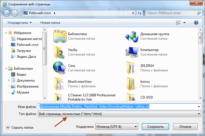Collapse the Библиотеки tree section
This screenshot has width=205, height=136.
(6, 68)
